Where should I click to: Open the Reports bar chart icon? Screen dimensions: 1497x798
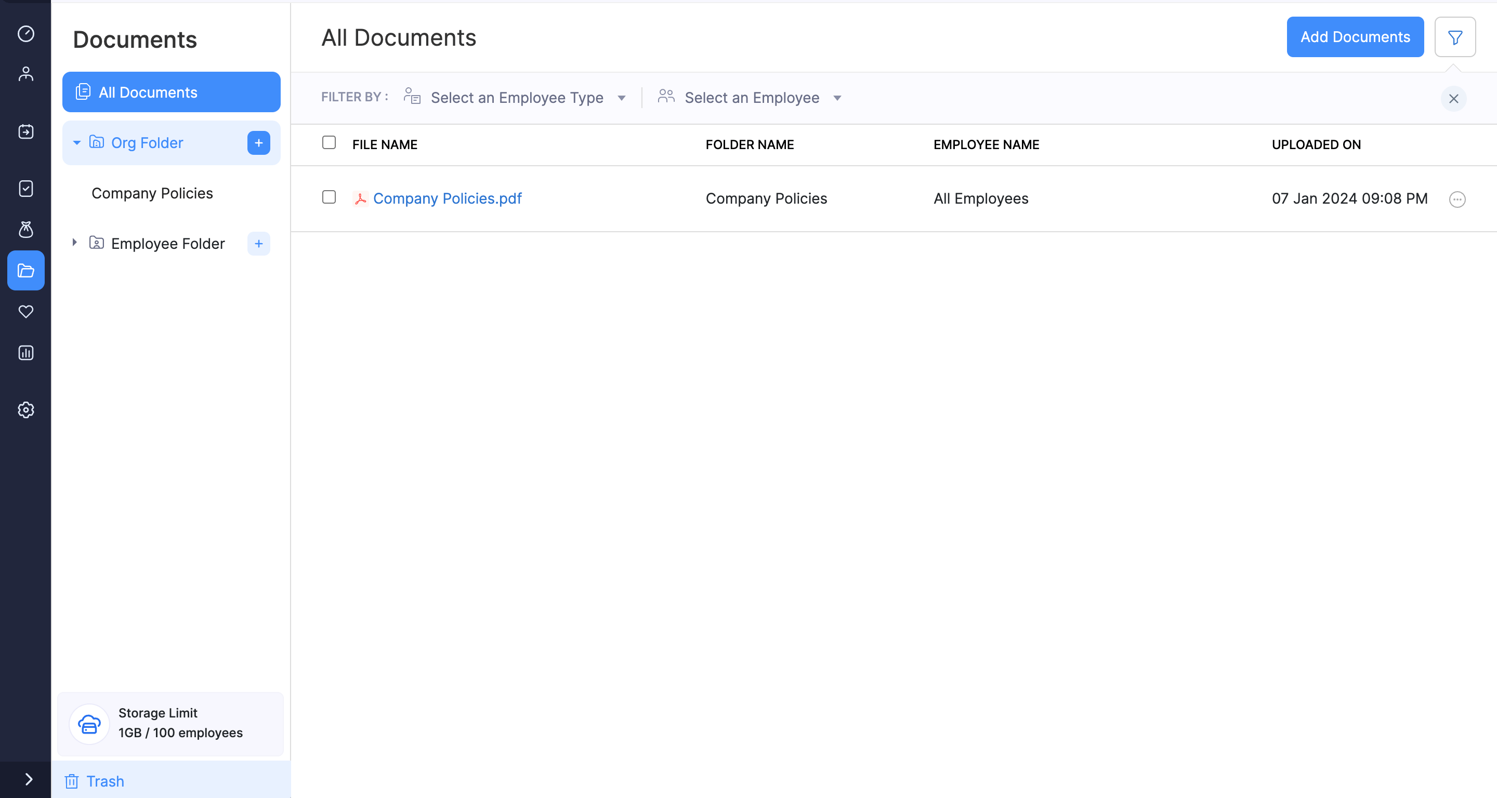tap(25, 353)
